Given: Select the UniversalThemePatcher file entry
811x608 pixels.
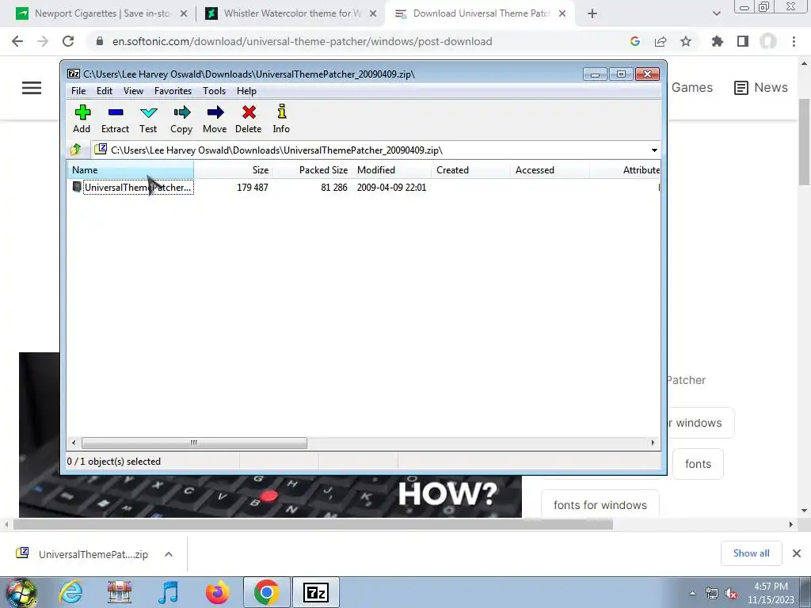Looking at the screenshot, I should click(x=138, y=187).
